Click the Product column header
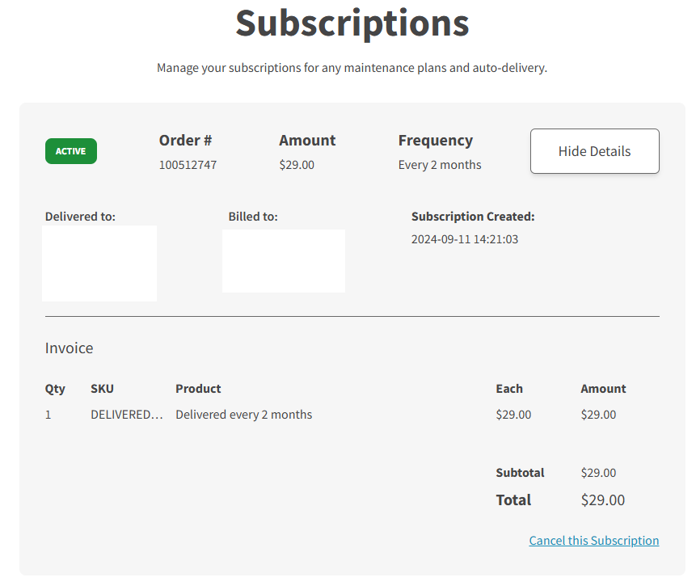The height and width of the screenshot is (586, 696). pos(198,389)
